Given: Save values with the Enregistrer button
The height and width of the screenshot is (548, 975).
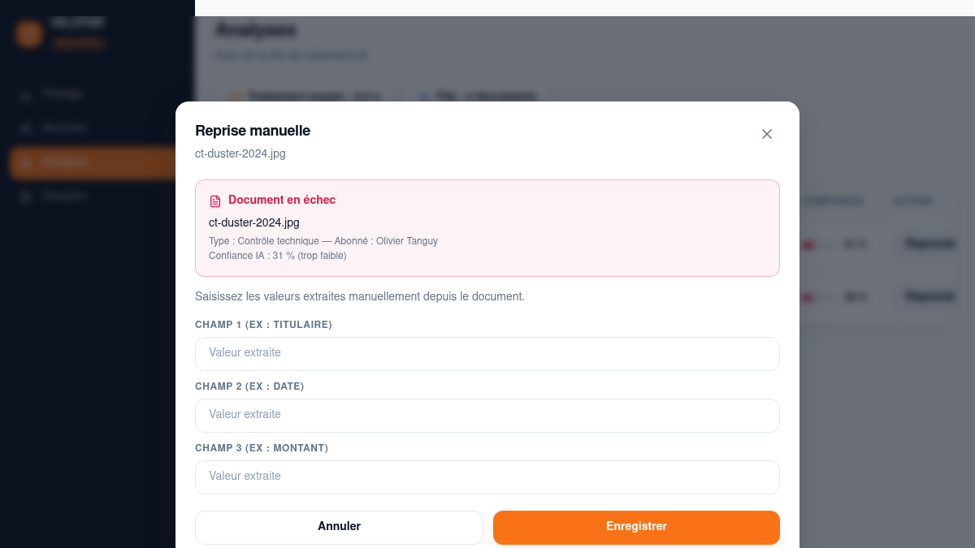Looking at the screenshot, I should [636, 527].
